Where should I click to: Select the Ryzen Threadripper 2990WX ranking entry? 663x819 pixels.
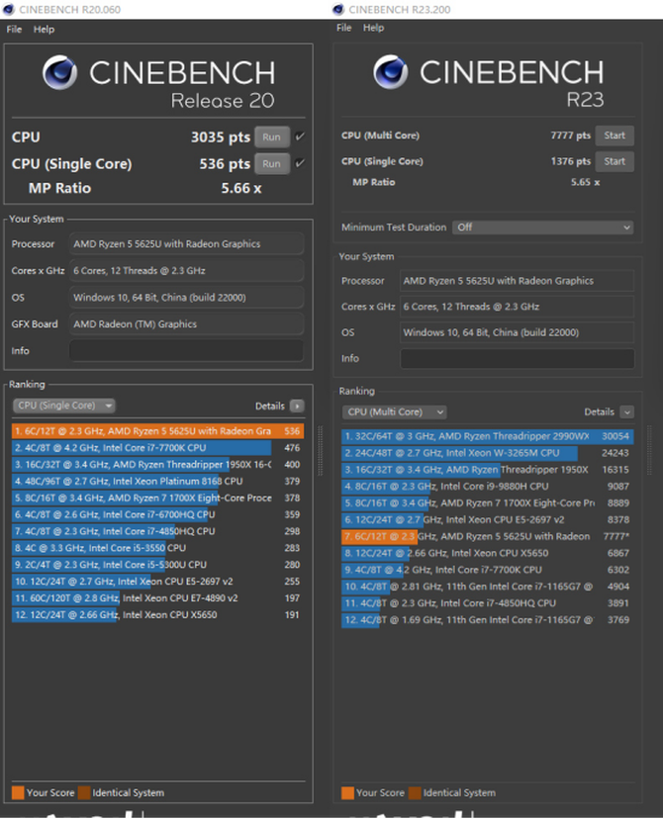pos(465,436)
